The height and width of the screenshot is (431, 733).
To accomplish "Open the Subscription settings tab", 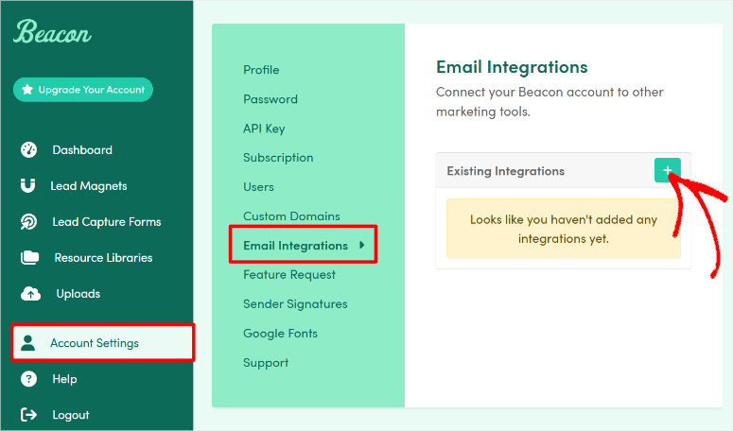I will click(278, 158).
